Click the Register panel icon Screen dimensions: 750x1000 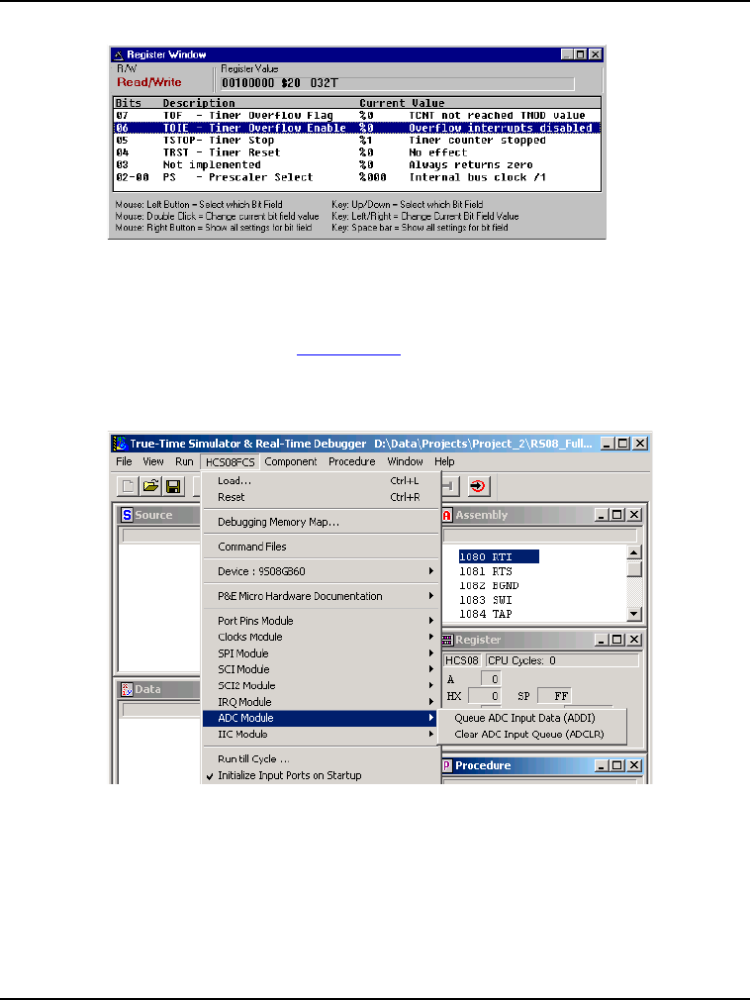pos(447,640)
